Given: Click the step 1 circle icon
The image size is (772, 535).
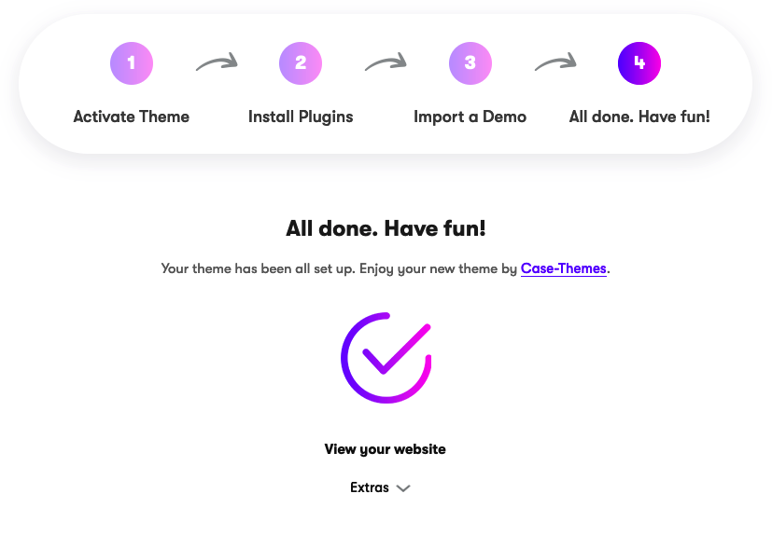Looking at the screenshot, I should coord(132,63).
